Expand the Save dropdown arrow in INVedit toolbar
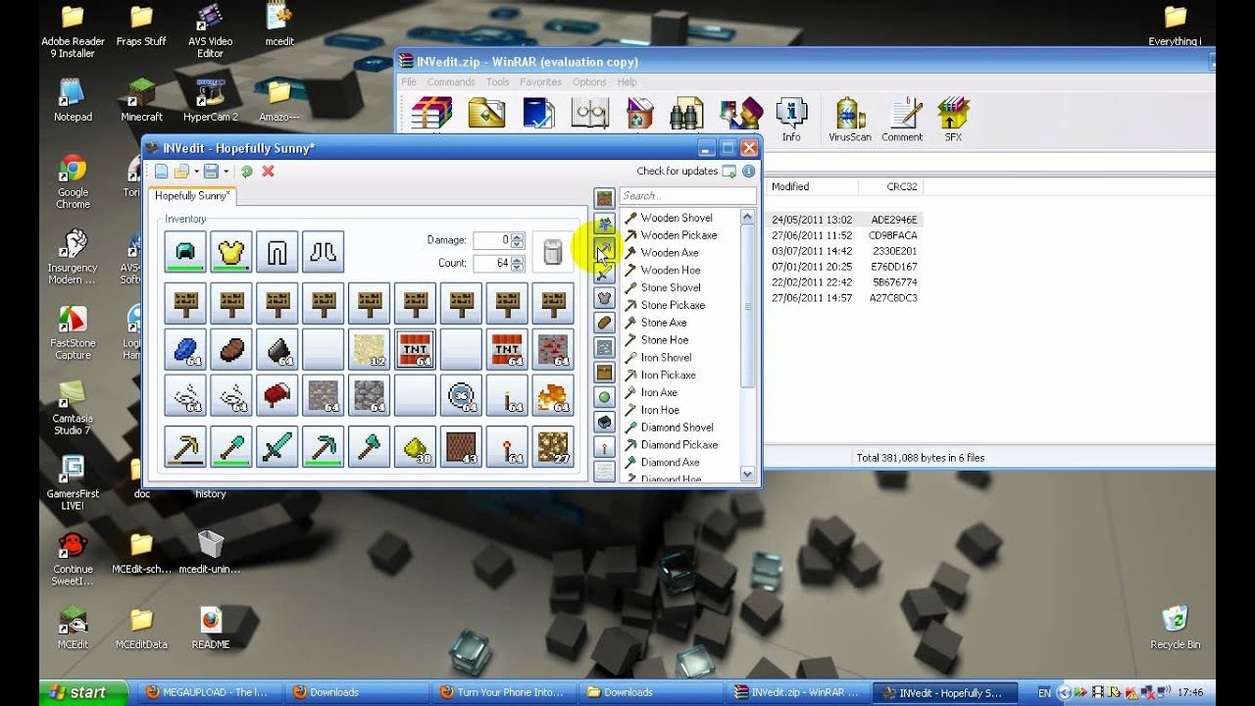Image resolution: width=1255 pixels, height=706 pixels. point(226,172)
